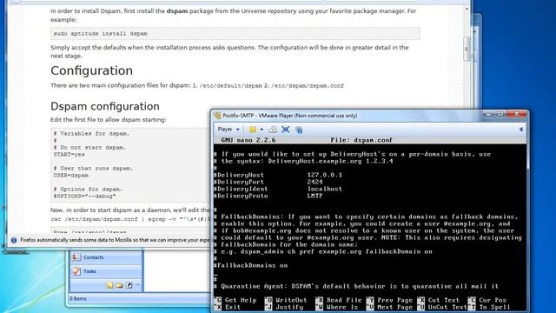Click the Folder List icon in Outlook navigation bar

pos(119,285)
